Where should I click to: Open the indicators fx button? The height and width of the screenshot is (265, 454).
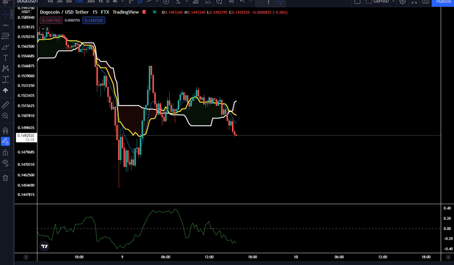178,2
